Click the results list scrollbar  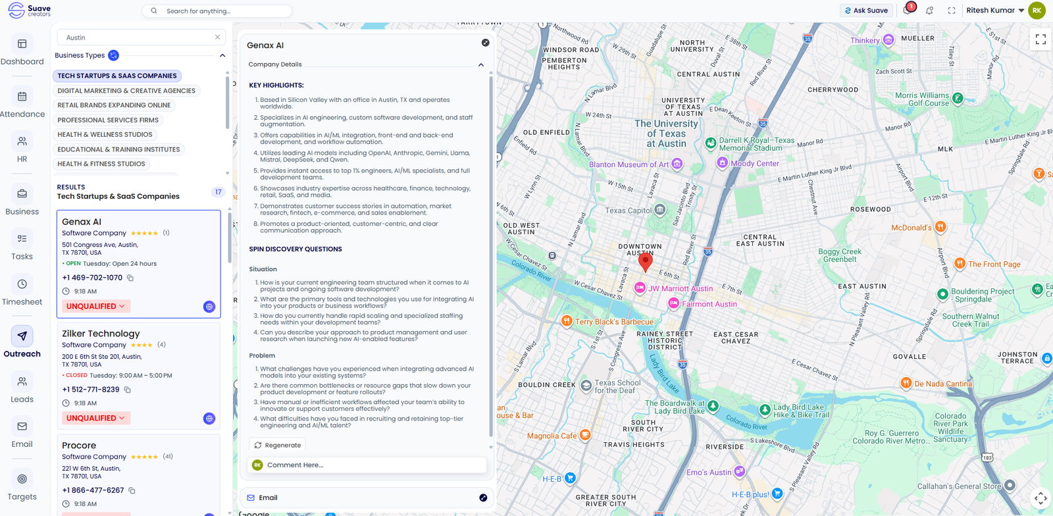229,237
